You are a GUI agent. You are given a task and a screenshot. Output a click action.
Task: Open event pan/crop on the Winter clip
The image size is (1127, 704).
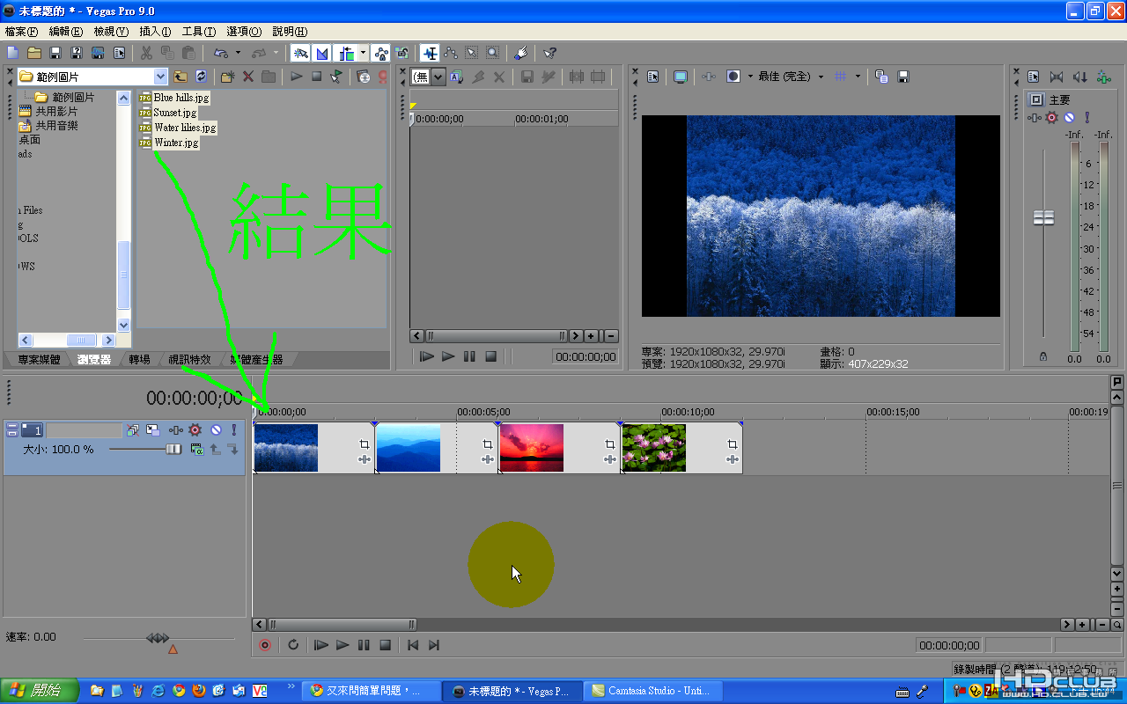[x=365, y=445]
